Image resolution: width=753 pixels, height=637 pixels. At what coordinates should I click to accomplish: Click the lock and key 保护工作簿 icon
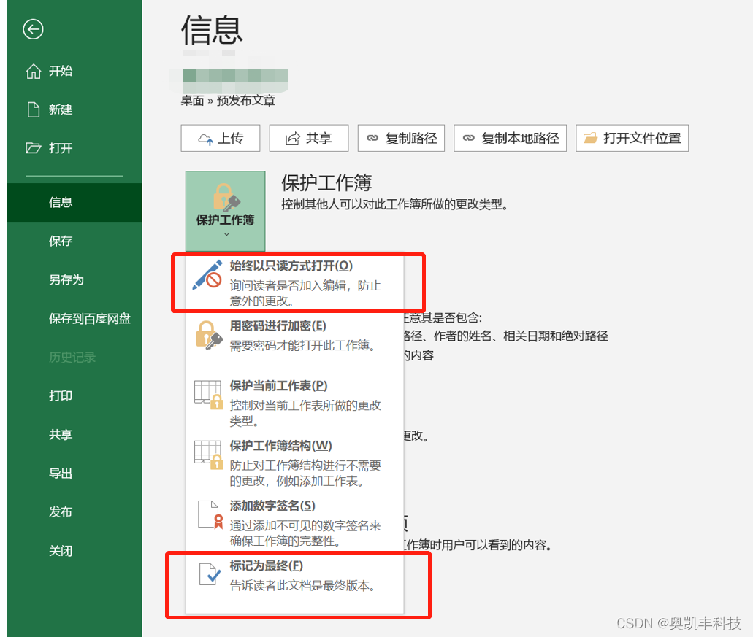tap(226, 197)
